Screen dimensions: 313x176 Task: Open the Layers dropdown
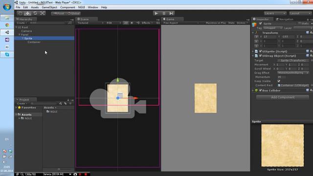pos(275,13)
